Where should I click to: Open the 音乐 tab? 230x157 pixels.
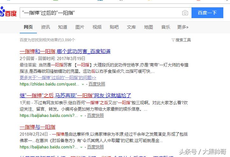point(166,27)
